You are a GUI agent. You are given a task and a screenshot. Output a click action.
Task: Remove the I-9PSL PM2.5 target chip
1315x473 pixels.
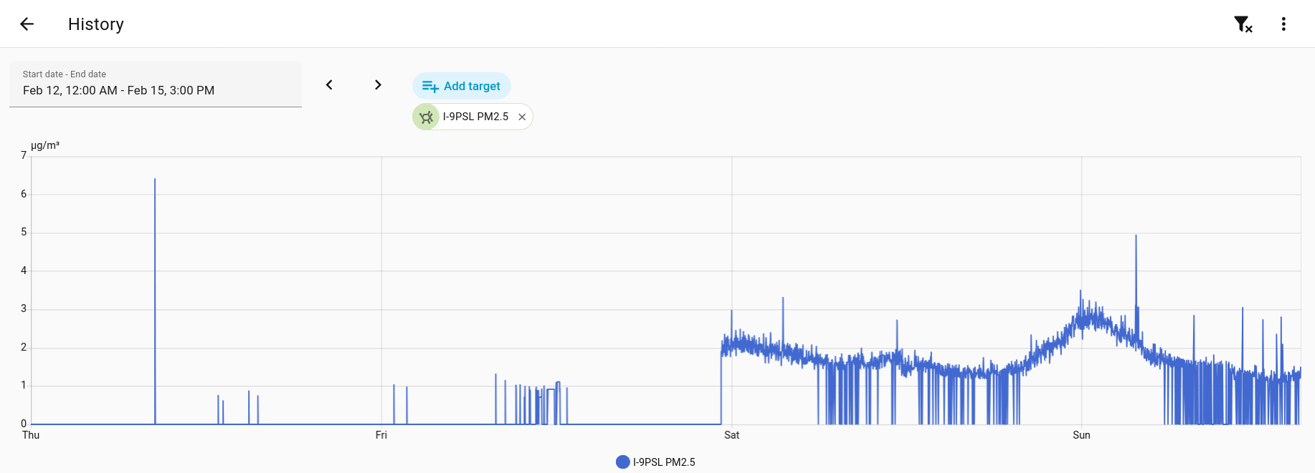pos(522,117)
